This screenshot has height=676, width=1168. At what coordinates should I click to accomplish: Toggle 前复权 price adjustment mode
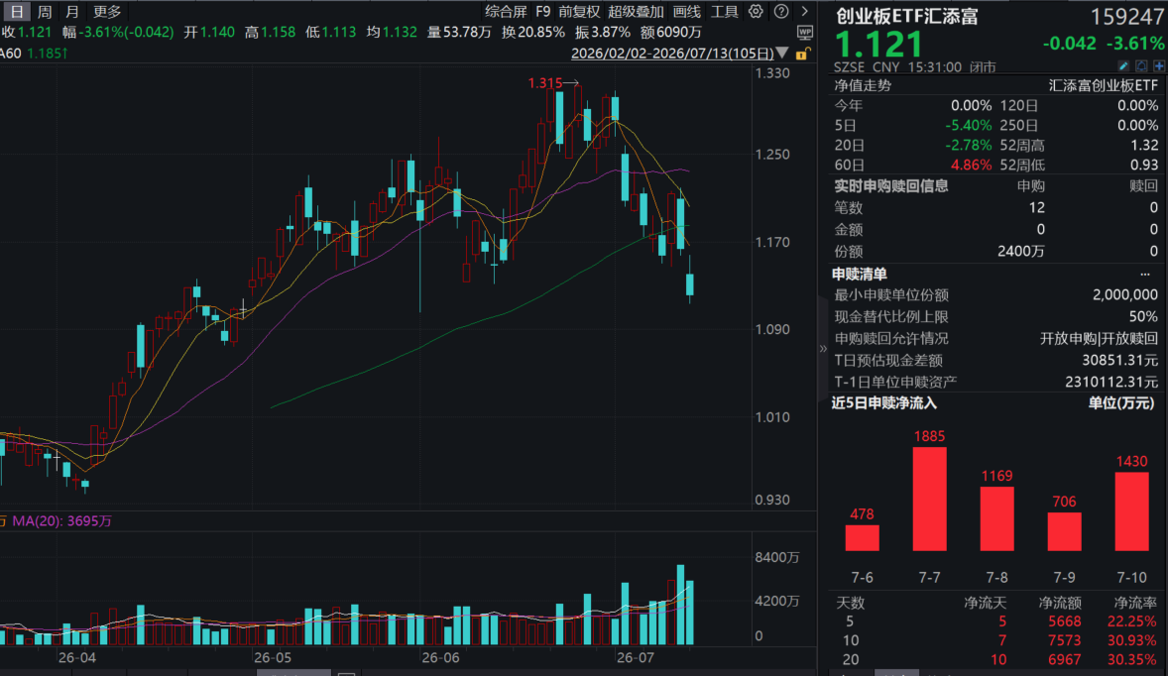click(579, 11)
